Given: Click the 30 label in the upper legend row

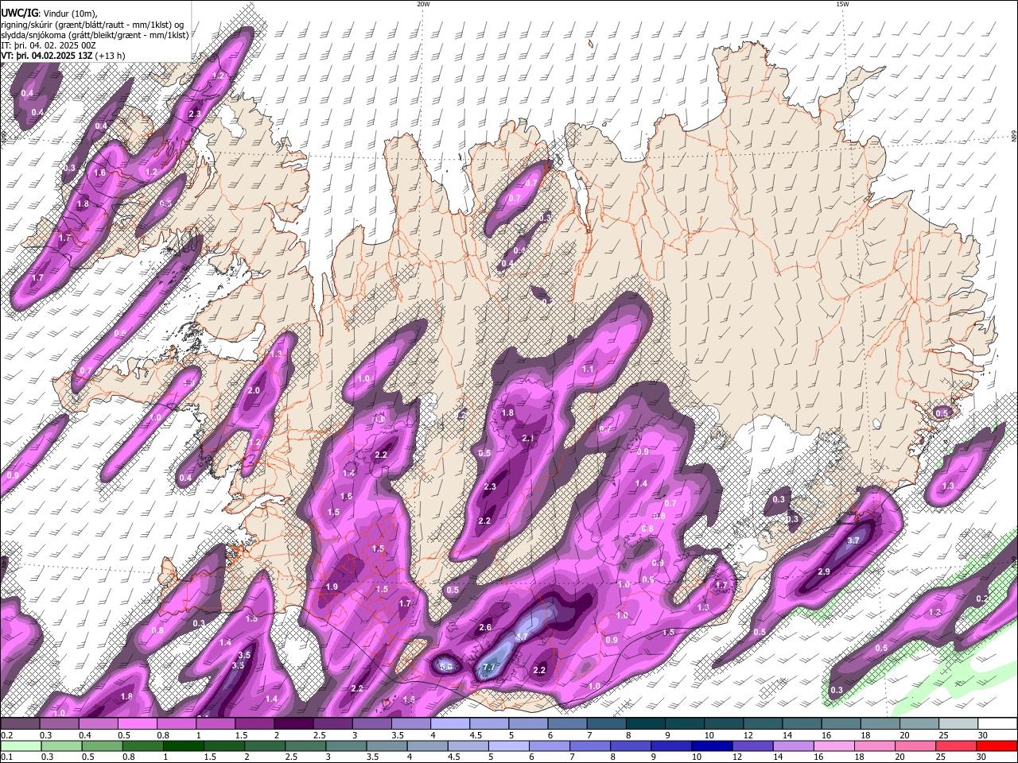Looking at the screenshot, I should 983,735.
